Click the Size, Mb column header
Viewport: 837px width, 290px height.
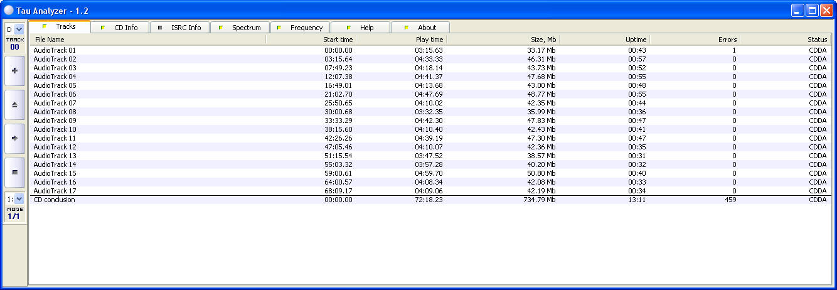tap(503, 40)
